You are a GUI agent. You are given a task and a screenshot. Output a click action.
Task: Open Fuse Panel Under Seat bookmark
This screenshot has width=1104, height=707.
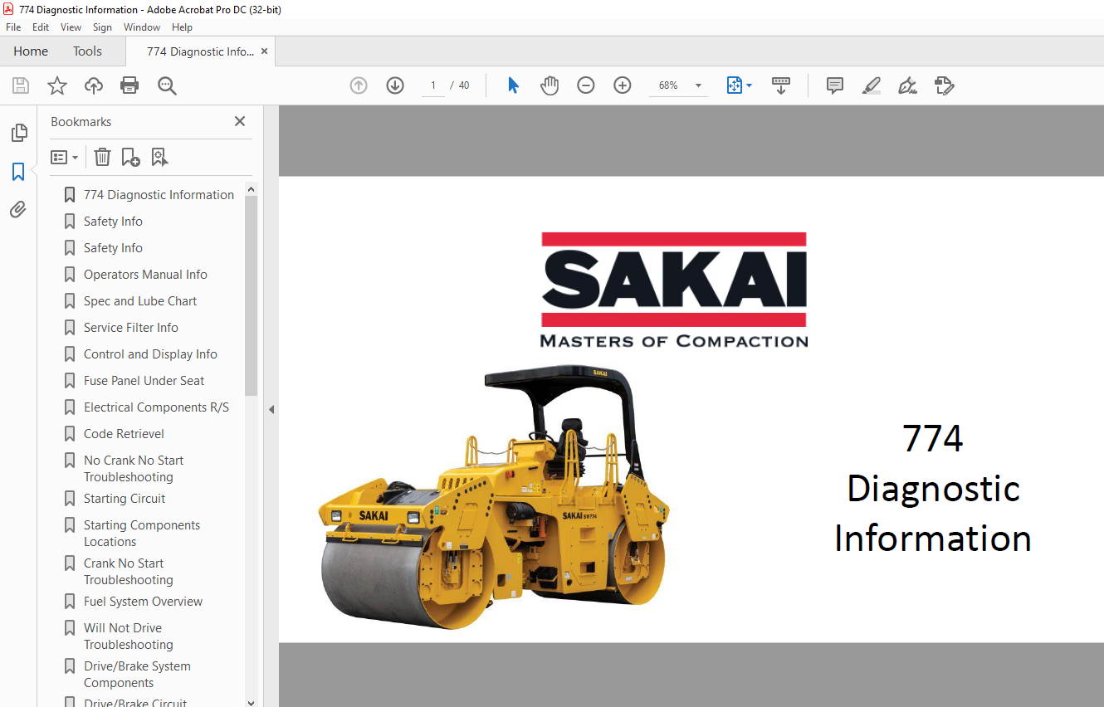pyautogui.click(x=144, y=381)
